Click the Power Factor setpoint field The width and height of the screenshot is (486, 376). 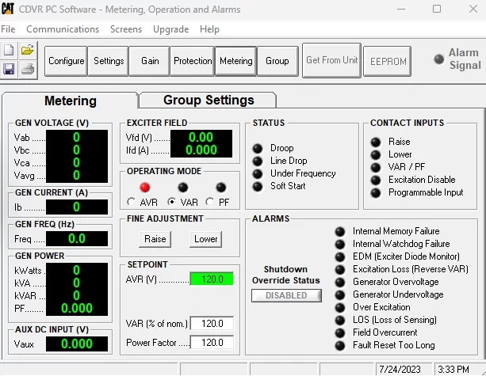(x=212, y=343)
